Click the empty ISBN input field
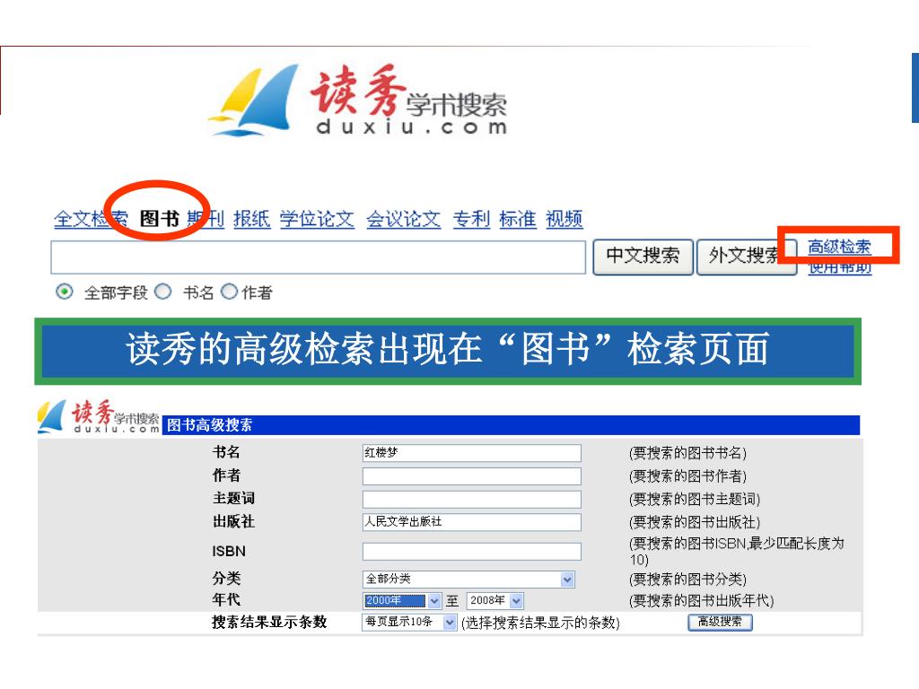This screenshot has width=919, height=689. 472,552
